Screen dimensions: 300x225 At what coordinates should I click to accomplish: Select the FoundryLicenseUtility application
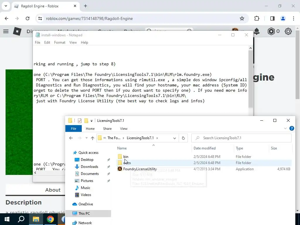pyautogui.click(x=140, y=169)
